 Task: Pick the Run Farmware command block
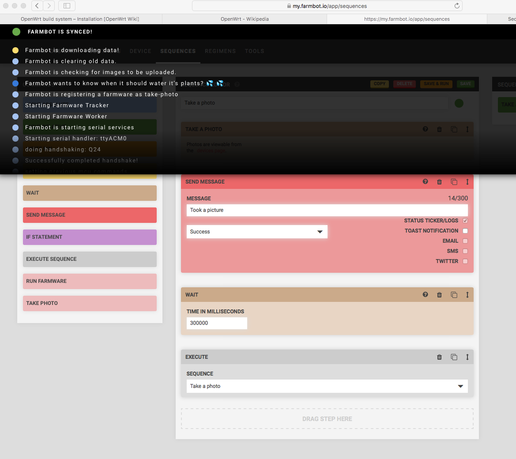coord(90,281)
